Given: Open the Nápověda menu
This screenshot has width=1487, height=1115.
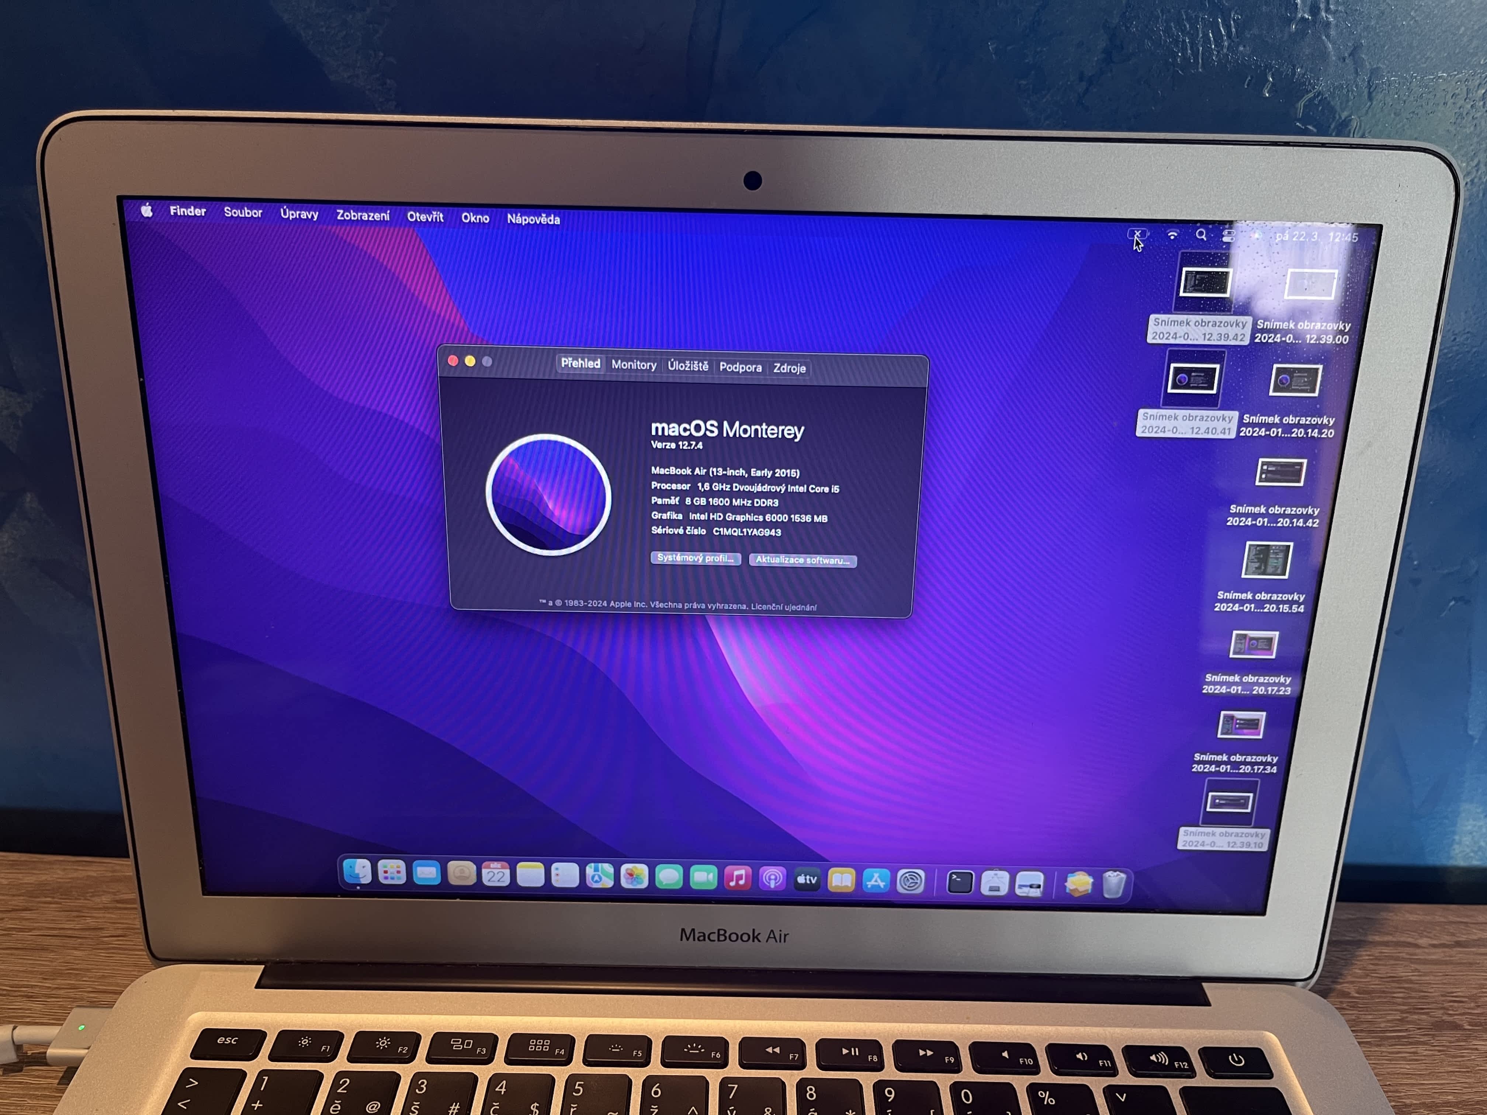Looking at the screenshot, I should pos(533,219).
